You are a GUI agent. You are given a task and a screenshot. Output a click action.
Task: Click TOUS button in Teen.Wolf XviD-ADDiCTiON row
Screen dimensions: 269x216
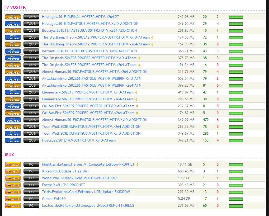pyautogui.click(x=31, y=133)
